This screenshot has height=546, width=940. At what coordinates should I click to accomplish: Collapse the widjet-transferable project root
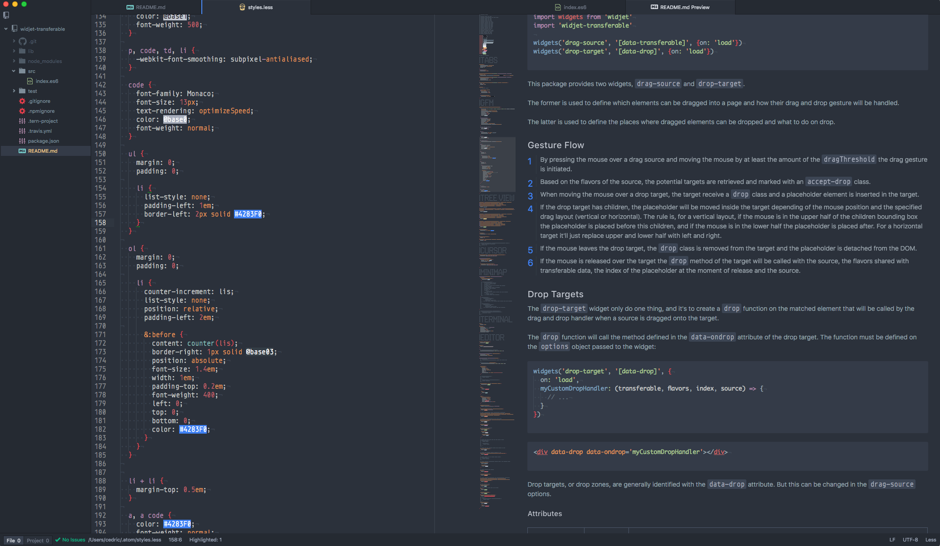point(6,29)
